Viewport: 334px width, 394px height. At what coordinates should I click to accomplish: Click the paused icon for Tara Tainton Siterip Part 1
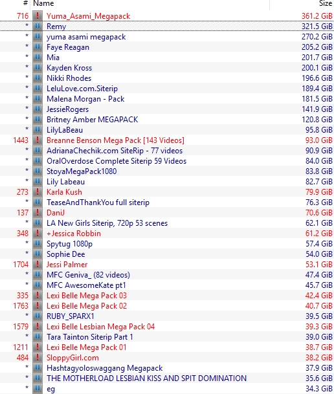coord(38,336)
